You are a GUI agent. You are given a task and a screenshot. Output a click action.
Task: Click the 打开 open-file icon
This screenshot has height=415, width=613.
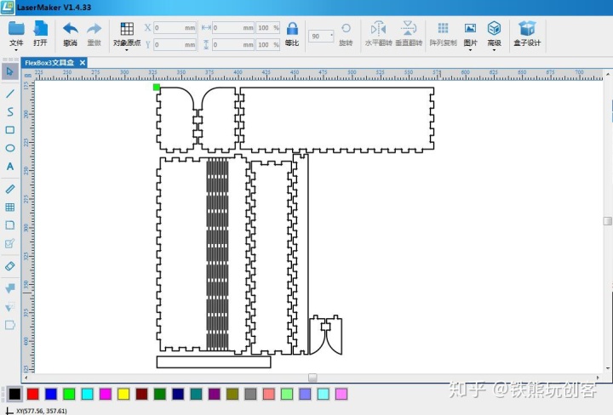click(40, 29)
